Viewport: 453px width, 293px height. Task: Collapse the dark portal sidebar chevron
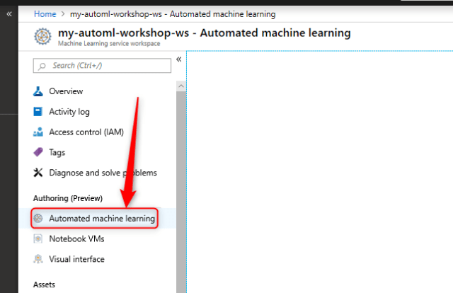pos(9,14)
